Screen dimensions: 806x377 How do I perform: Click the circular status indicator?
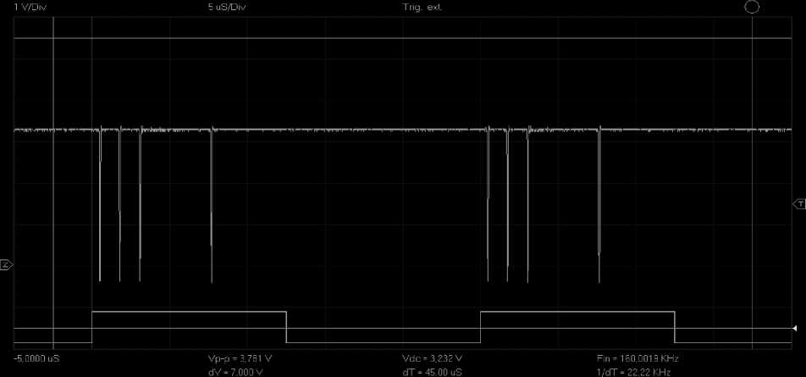752,7
